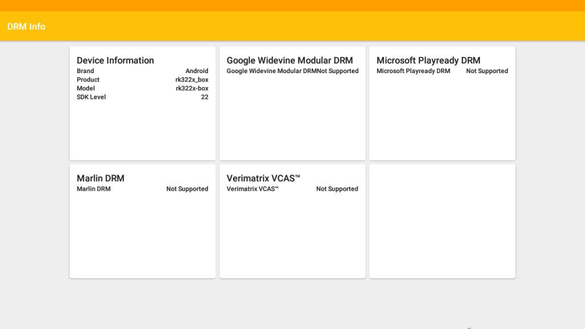The width and height of the screenshot is (585, 329).
Task: Click the Product label
Action: pos(88,79)
